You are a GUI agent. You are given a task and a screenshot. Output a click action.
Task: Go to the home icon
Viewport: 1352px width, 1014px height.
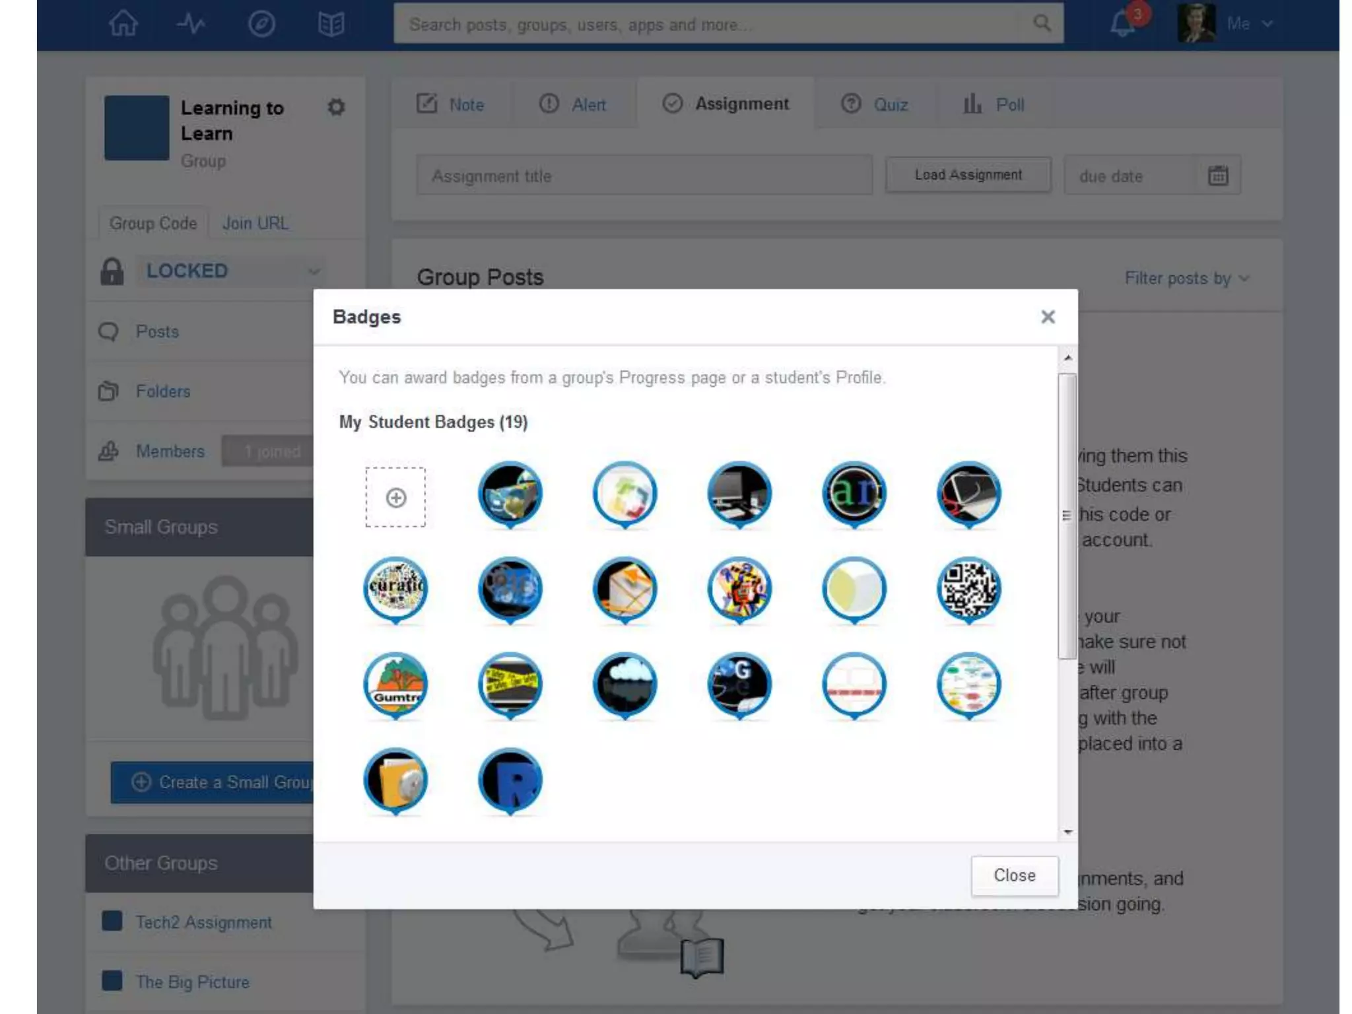click(x=123, y=24)
